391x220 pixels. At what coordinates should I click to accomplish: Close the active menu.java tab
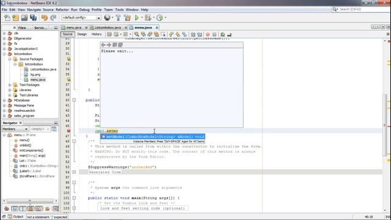point(157,28)
